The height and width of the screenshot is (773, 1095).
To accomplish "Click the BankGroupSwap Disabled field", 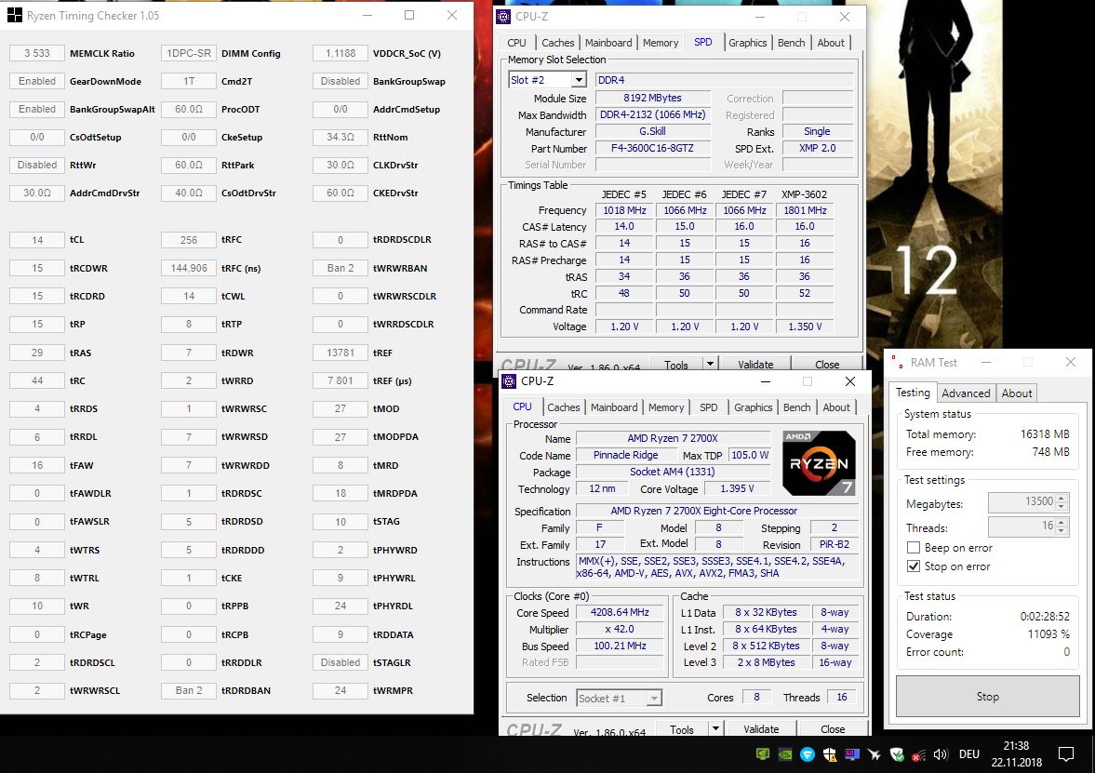I will [x=341, y=81].
